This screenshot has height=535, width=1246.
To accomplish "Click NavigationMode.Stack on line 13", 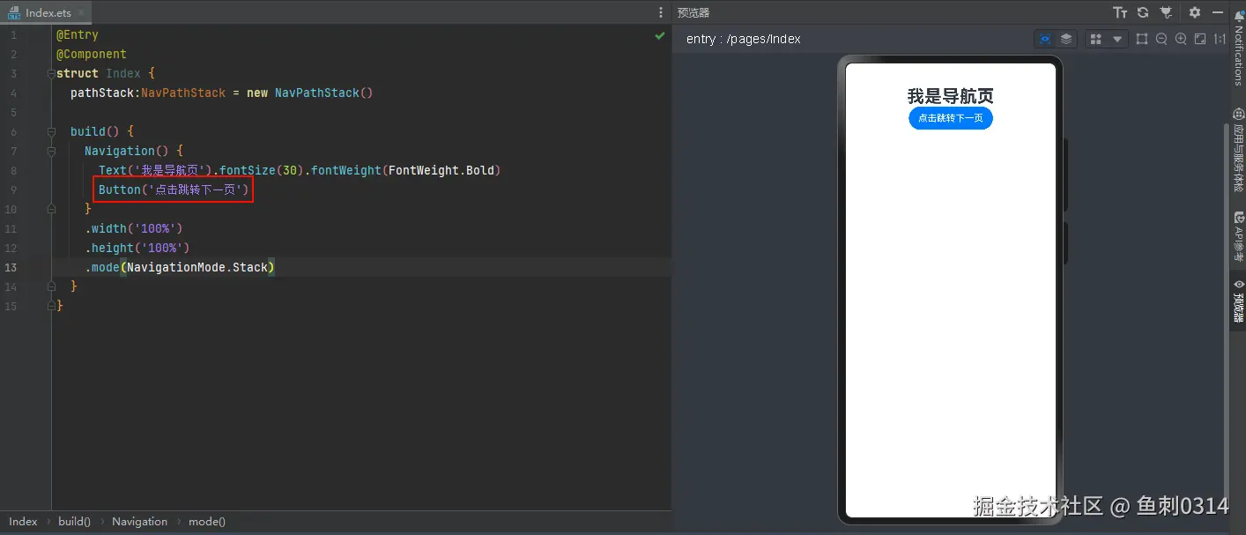I will click(x=197, y=267).
